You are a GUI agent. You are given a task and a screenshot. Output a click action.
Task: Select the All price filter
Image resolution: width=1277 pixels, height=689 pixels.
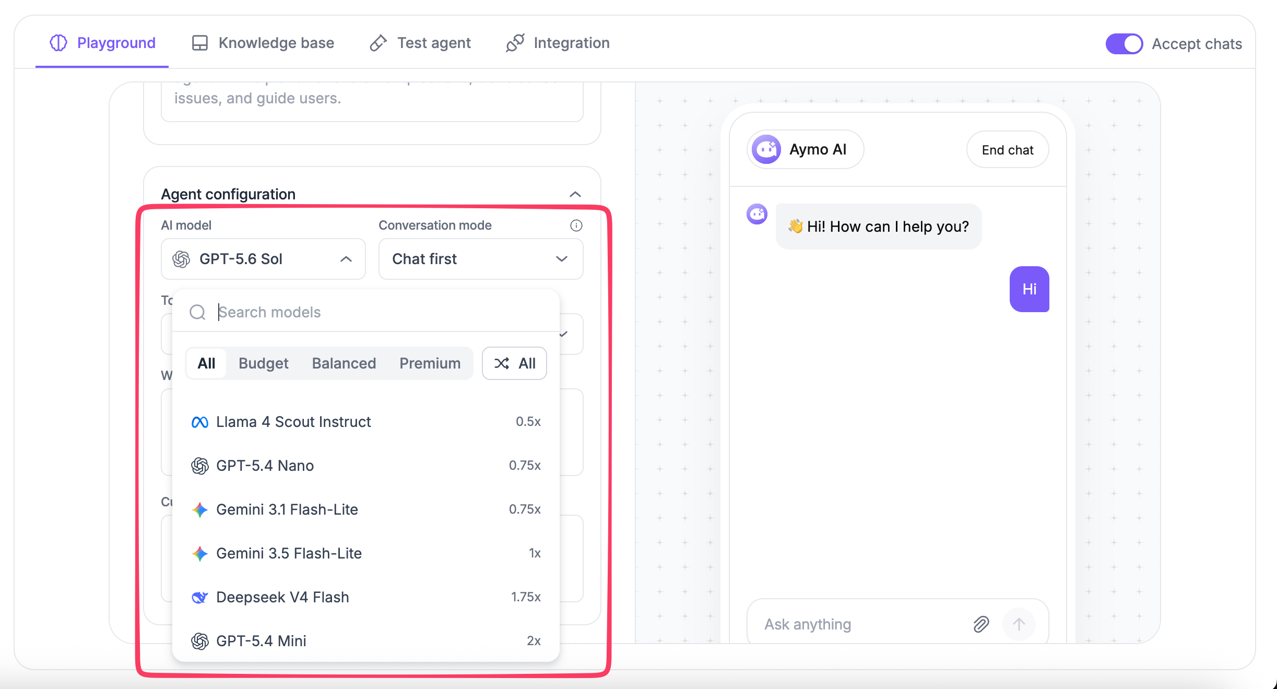tap(206, 363)
